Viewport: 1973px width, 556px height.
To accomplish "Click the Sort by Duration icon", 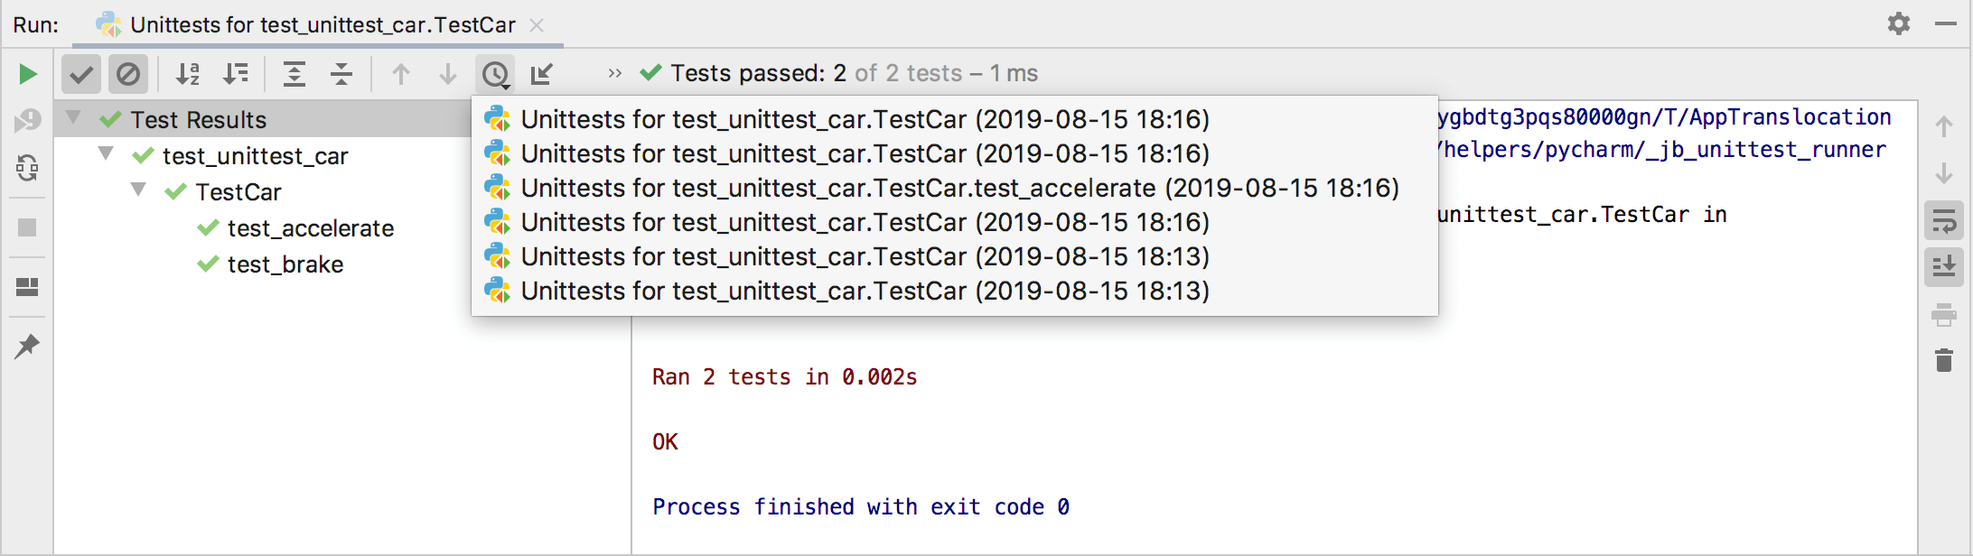I will coord(237,74).
